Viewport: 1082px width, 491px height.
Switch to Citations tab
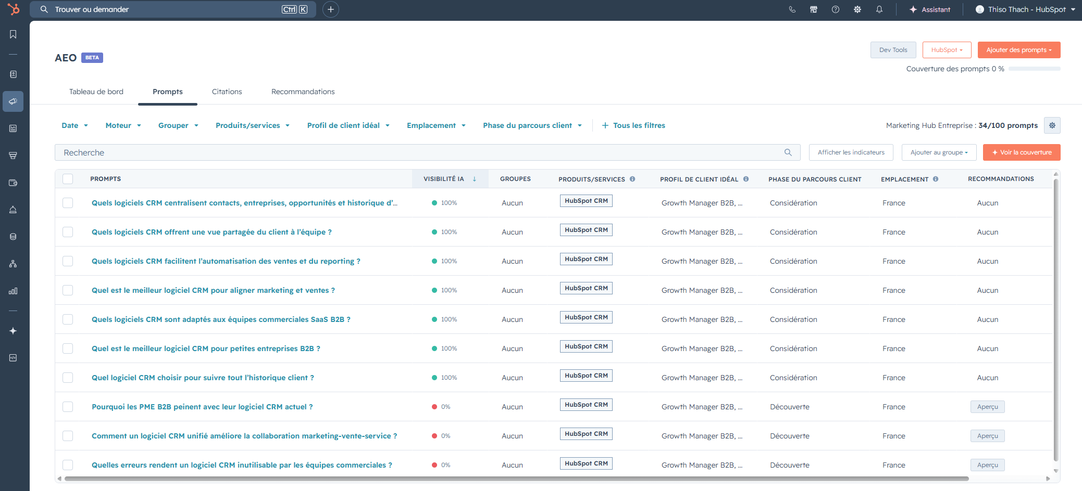(x=227, y=92)
